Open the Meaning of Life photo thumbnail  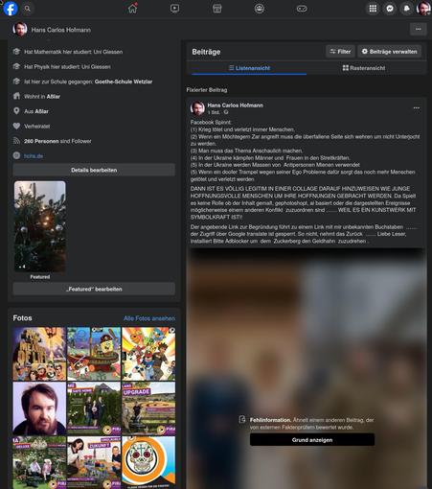[x=39, y=354]
